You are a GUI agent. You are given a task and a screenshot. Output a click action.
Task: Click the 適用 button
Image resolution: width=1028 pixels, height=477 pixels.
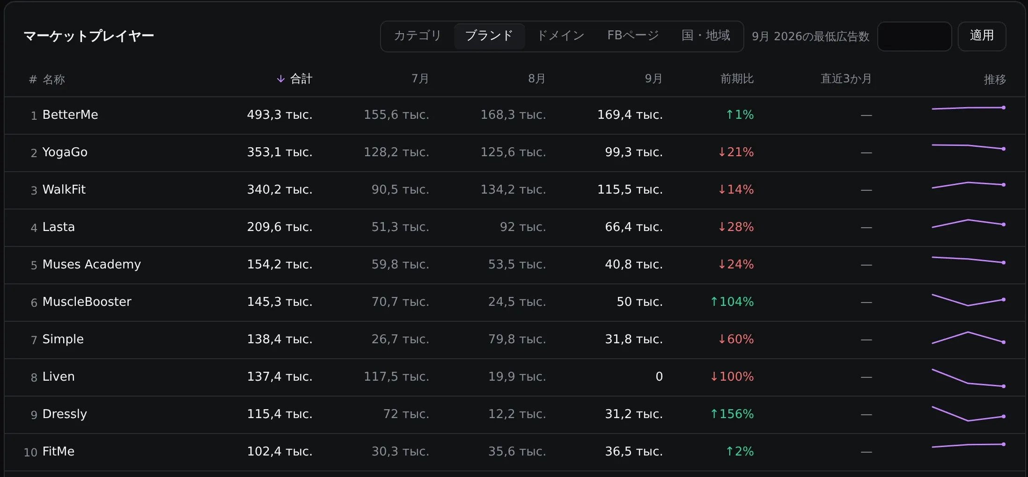(982, 36)
